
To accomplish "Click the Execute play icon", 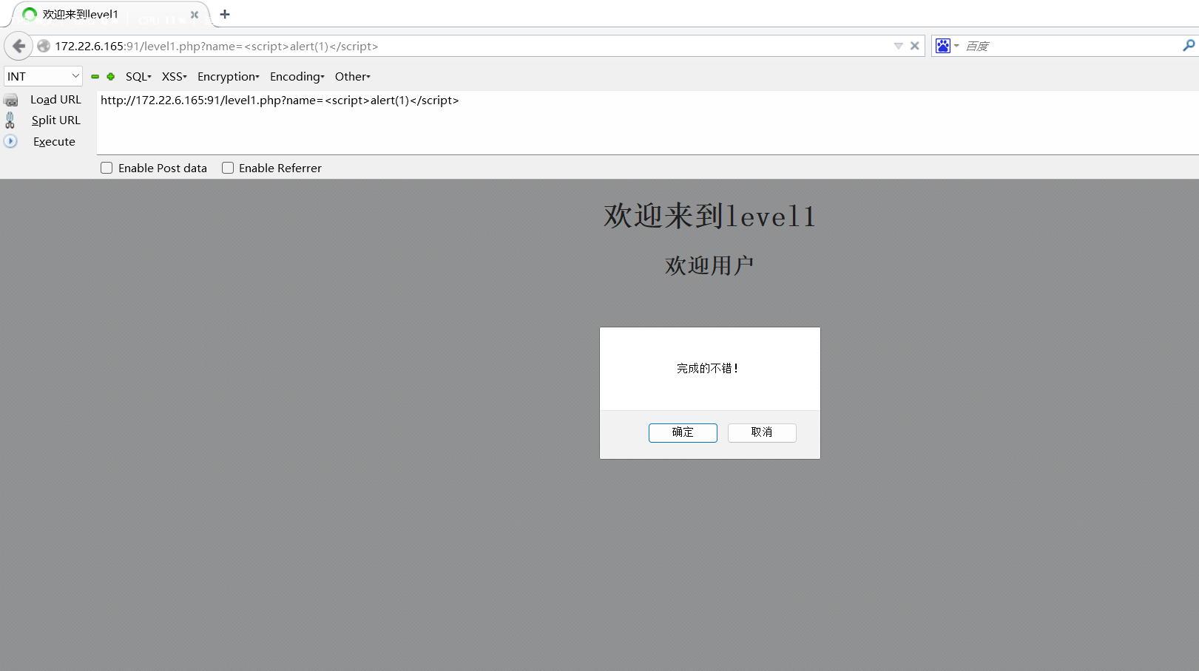I will (10, 141).
